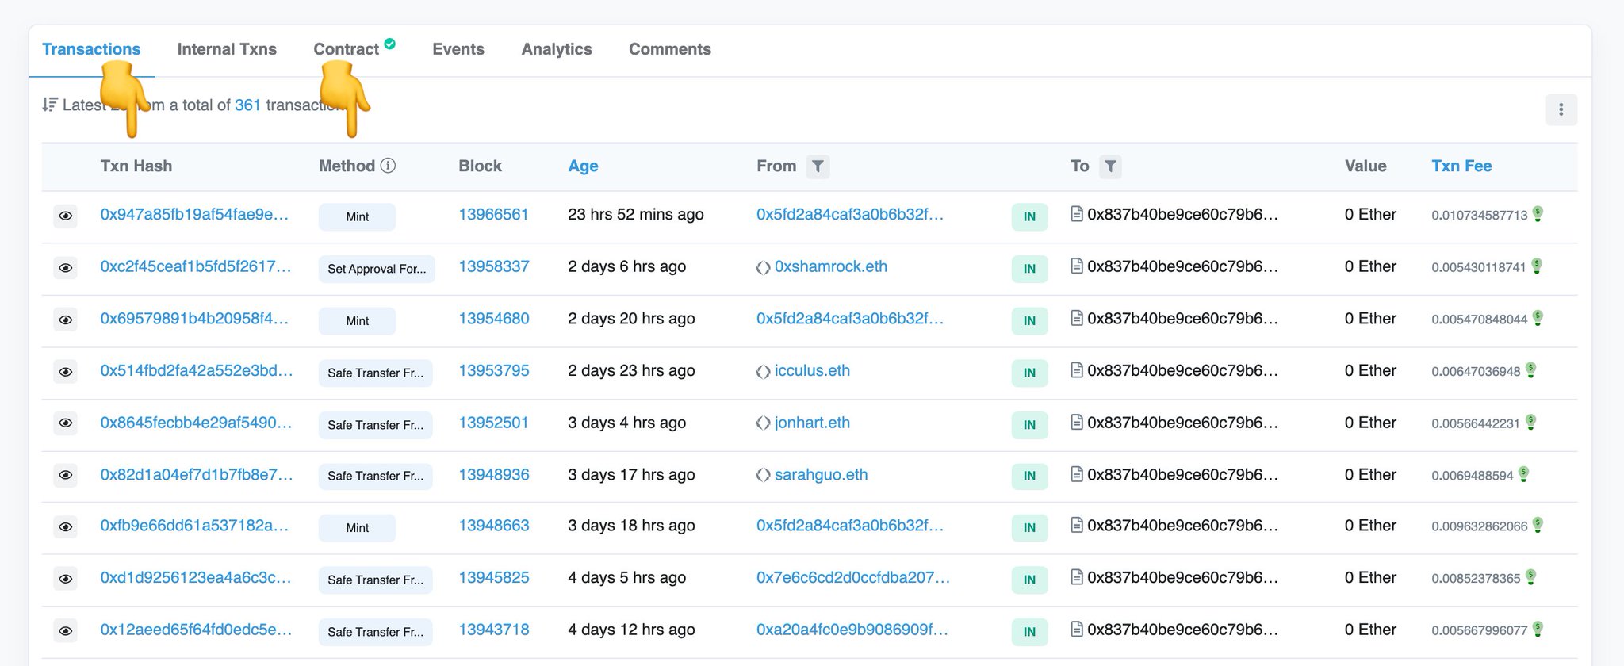Click the ENS icon beside jonhart.eth
Screen dimensions: 1624x666
click(x=763, y=423)
